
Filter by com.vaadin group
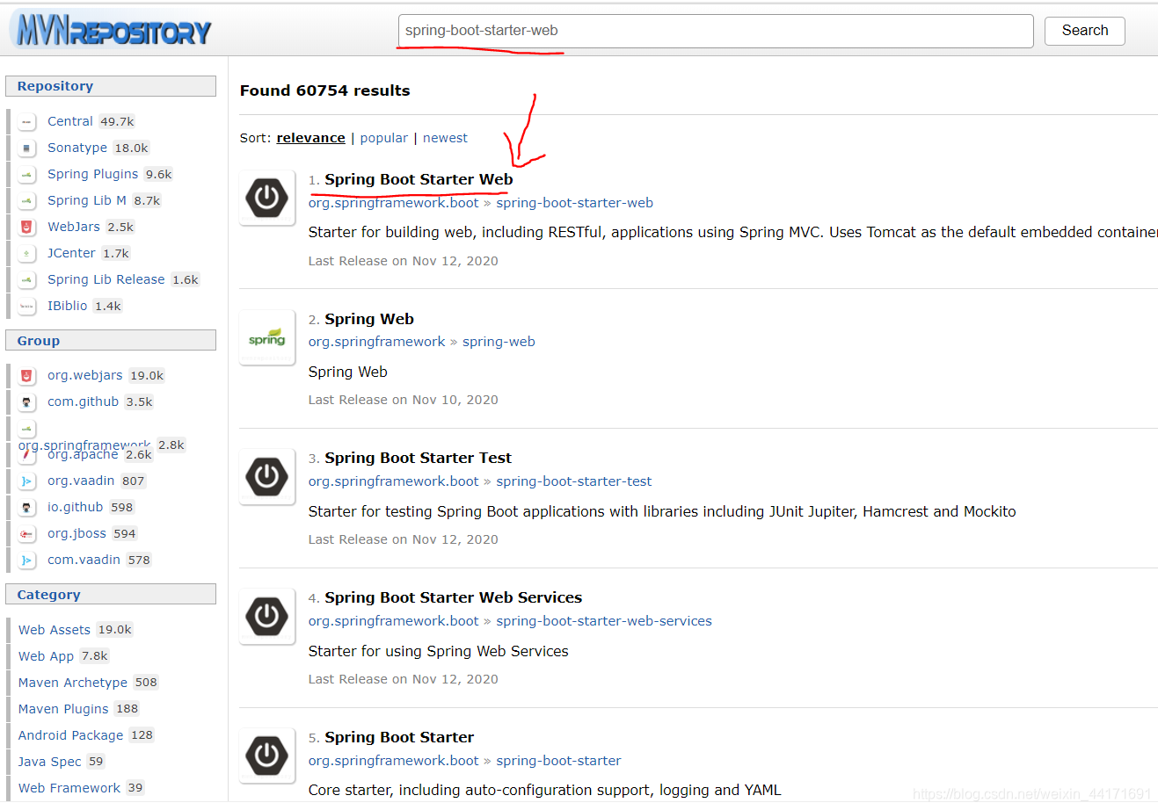coord(84,560)
